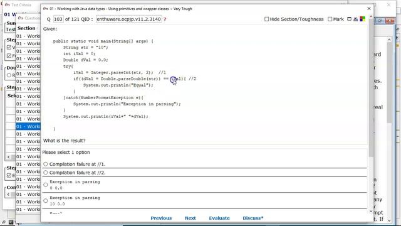
Task: Click question panel scroll-up arrow
Action: point(371,16)
